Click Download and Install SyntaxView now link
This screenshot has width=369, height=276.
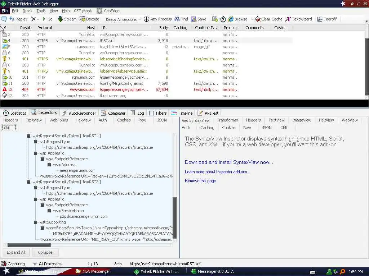tap(229, 162)
